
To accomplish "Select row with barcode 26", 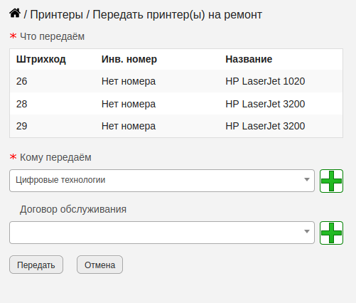I will click(x=176, y=81).
